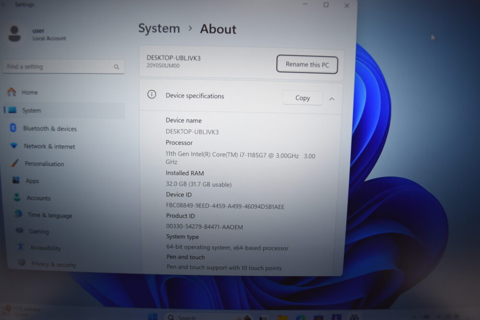Click the System type label

[182, 237]
